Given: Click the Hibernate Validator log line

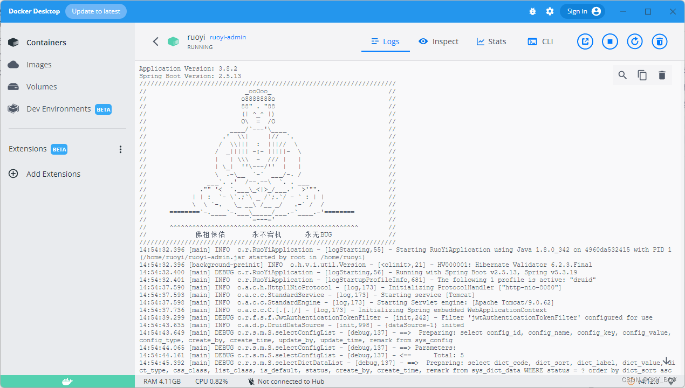Looking at the screenshot, I should [x=366, y=265].
